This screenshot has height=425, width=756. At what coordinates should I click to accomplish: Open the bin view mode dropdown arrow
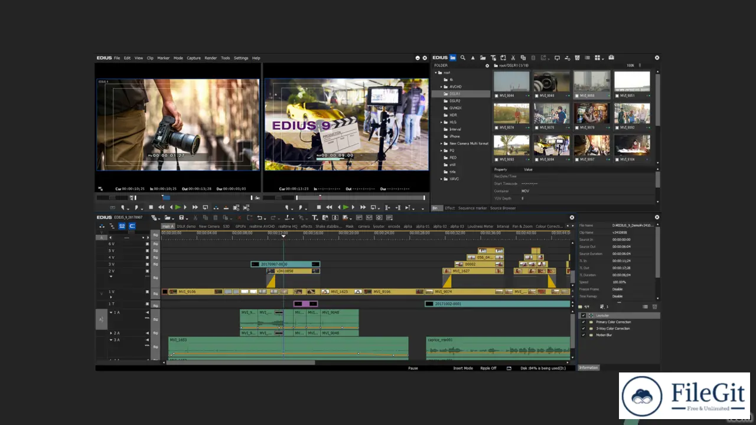(603, 59)
